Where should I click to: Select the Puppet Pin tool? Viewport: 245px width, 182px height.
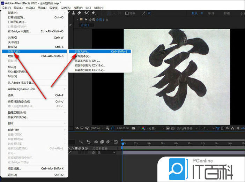tap(94, 13)
